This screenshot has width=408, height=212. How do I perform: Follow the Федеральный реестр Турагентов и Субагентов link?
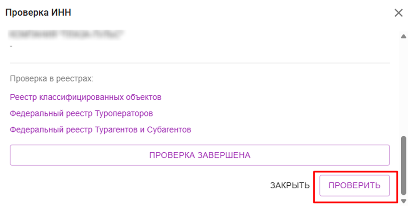pos(101,130)
